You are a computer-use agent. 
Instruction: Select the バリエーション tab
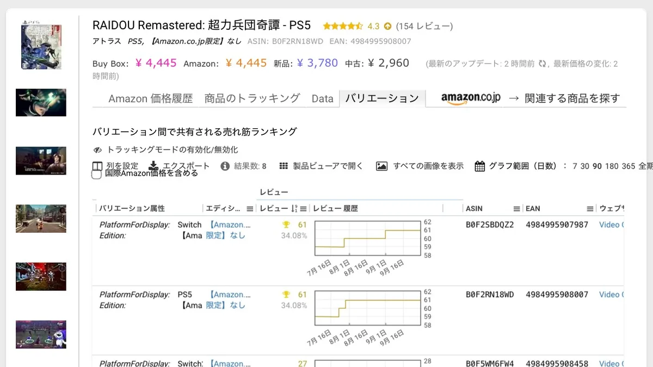click(382, 98)
